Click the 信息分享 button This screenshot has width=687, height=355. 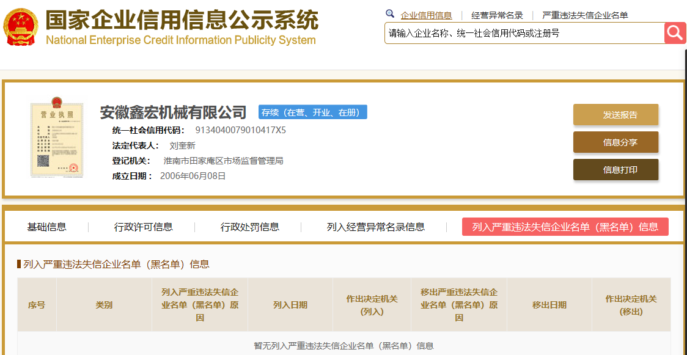coord(615,142)
